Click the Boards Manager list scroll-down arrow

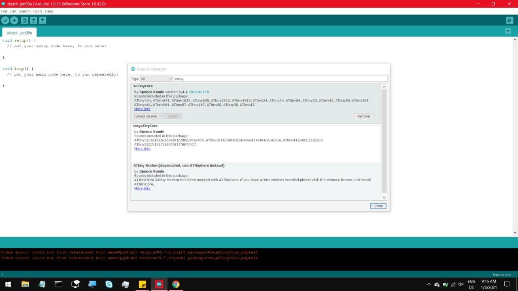tap(384, 197)
